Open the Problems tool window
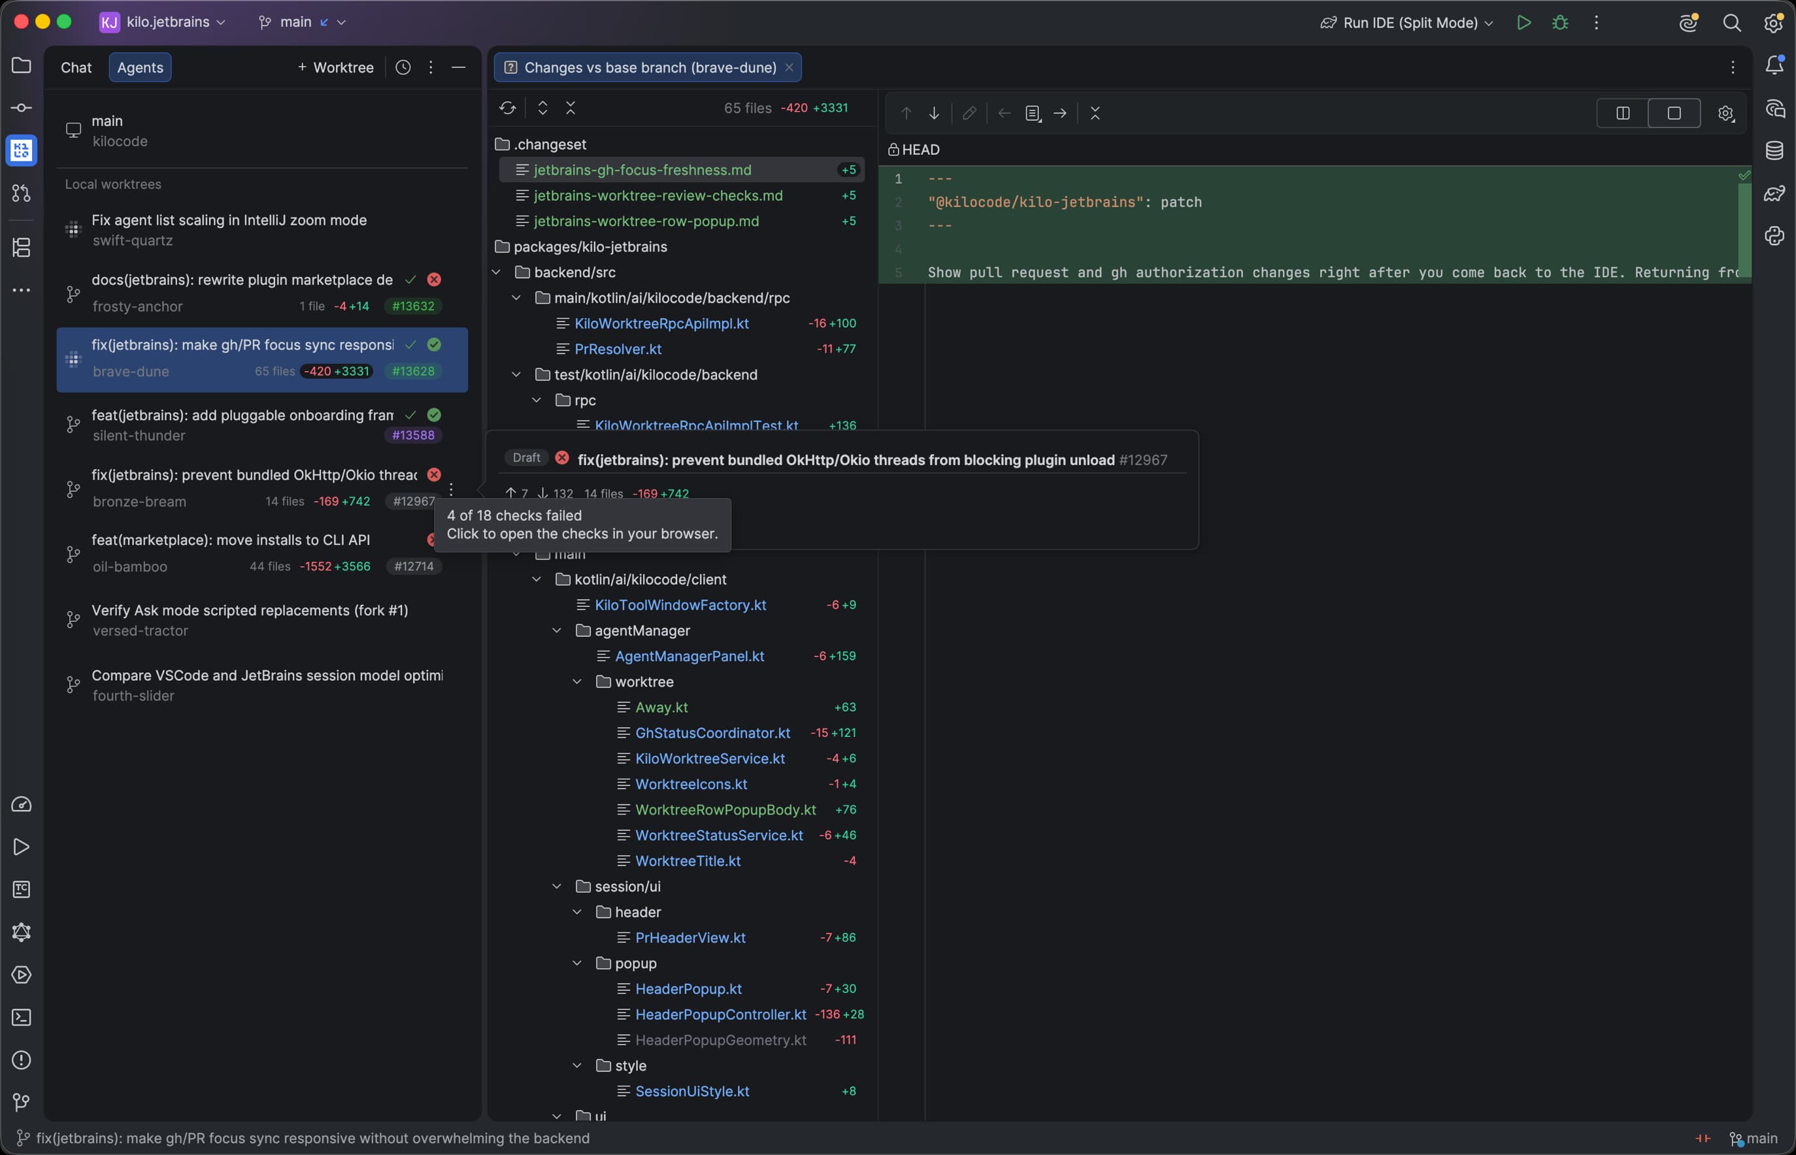Image resolution: width=1796 pixels, height=1155 pixels. pos(21,1060)
